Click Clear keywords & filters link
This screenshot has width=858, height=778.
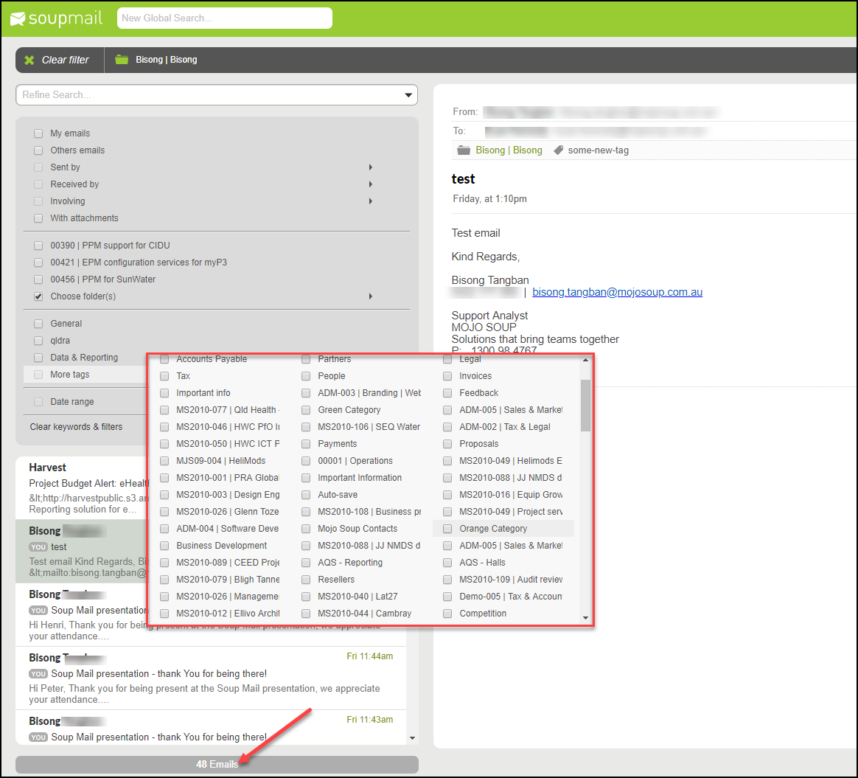tap(76, 427)
